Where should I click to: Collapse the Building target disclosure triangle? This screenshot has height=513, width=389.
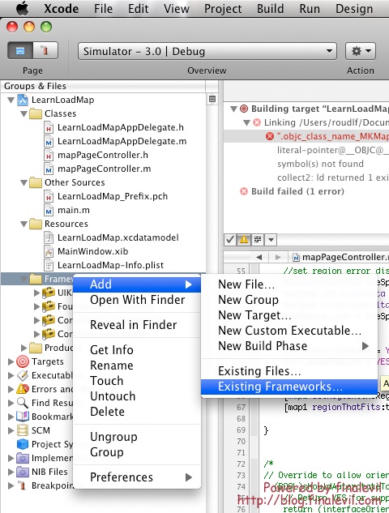click(x=233, y=109)
